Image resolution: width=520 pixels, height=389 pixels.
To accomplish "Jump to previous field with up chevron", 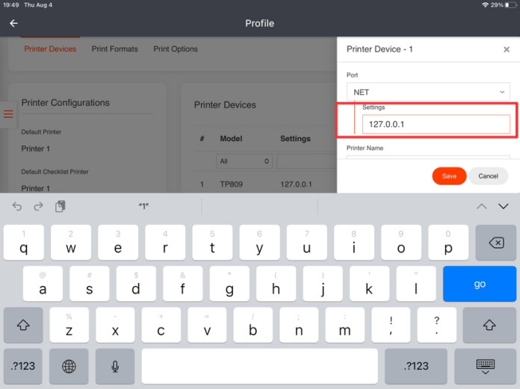I will 482,206.
